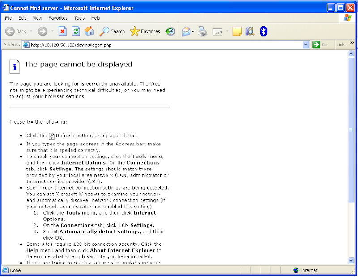Open the Help menu

click(96, 18)
